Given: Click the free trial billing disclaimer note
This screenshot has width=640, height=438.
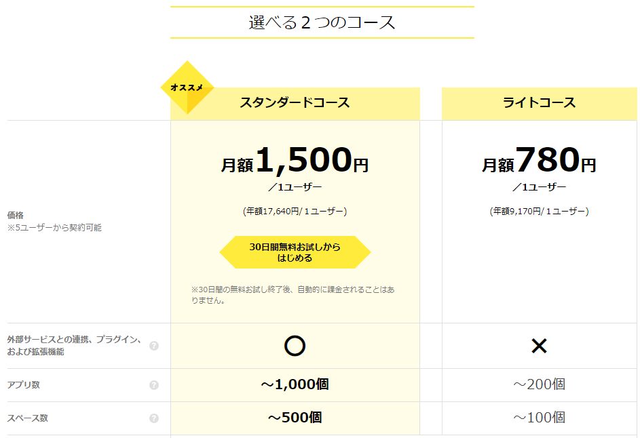Looking at the screenshot, I should click(x=293, y=295).
